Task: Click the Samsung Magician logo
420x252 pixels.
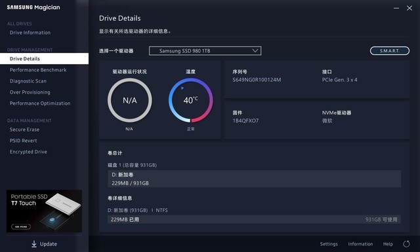Action: [33, 7]
